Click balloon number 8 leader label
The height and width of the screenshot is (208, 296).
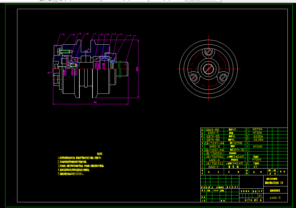pos(88,34)
